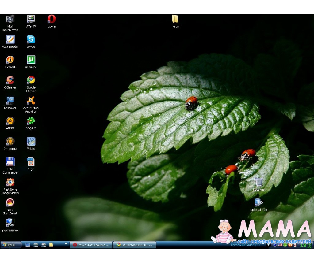Image resolution: width=314 pixels, height=263 pixels.
Task: Launch Total Commander file manager
Action: 10,162
